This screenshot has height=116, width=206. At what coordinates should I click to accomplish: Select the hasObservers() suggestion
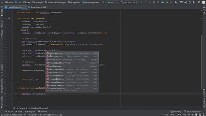[72, 66]
